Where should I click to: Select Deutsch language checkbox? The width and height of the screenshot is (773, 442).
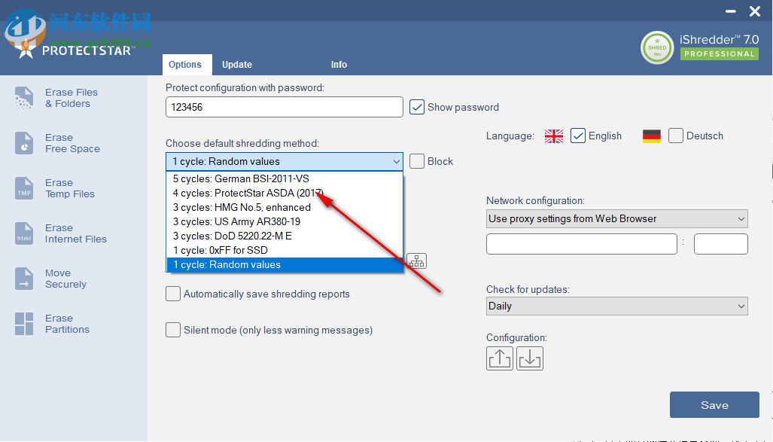click(x=676, y=136)
